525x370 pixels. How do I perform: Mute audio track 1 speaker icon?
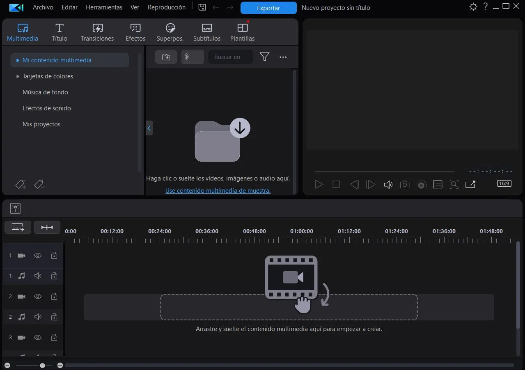[x=38, y=276]
